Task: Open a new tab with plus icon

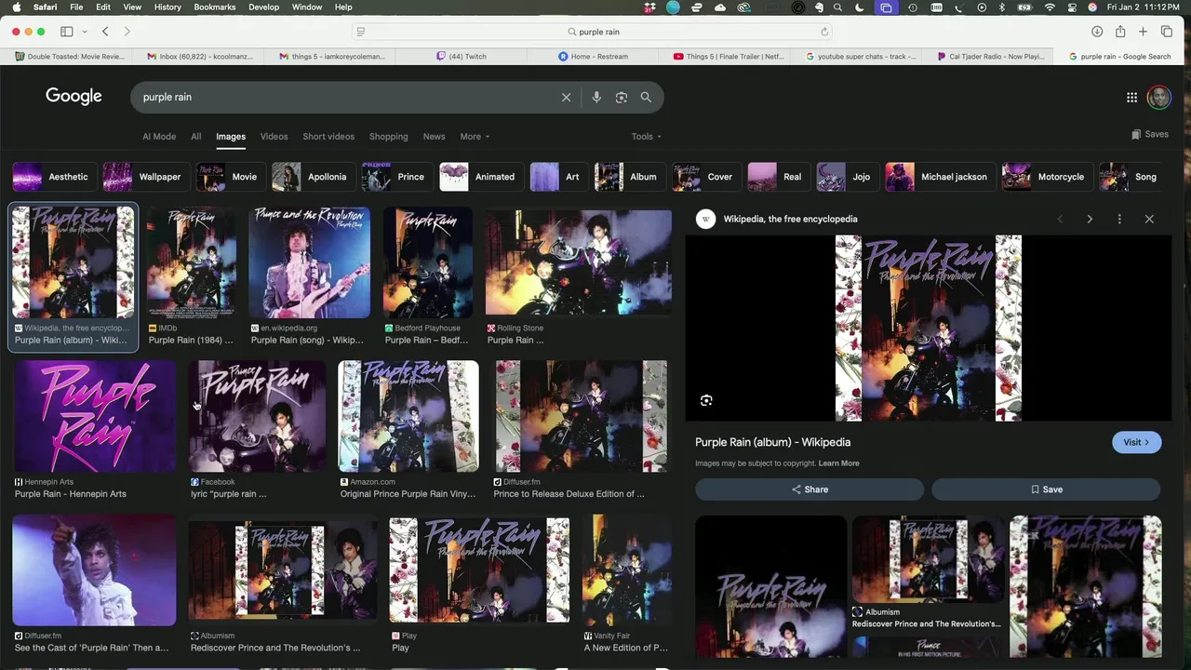Action: (1144, 32)
